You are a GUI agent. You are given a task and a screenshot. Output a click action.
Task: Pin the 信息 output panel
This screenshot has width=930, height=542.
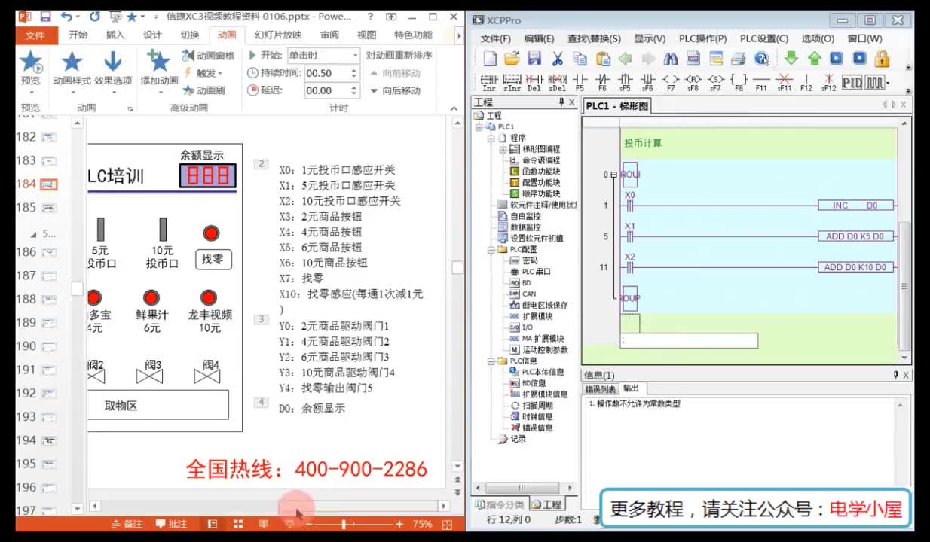[x=895, y=375]
